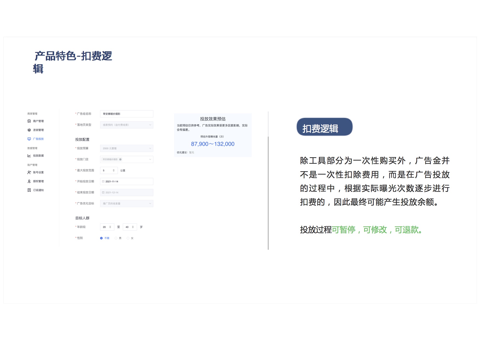This screenshot has height=340, width=481.
Task: Click the 商户管理 shop icon in sidebar
Action: click(29, 121)
